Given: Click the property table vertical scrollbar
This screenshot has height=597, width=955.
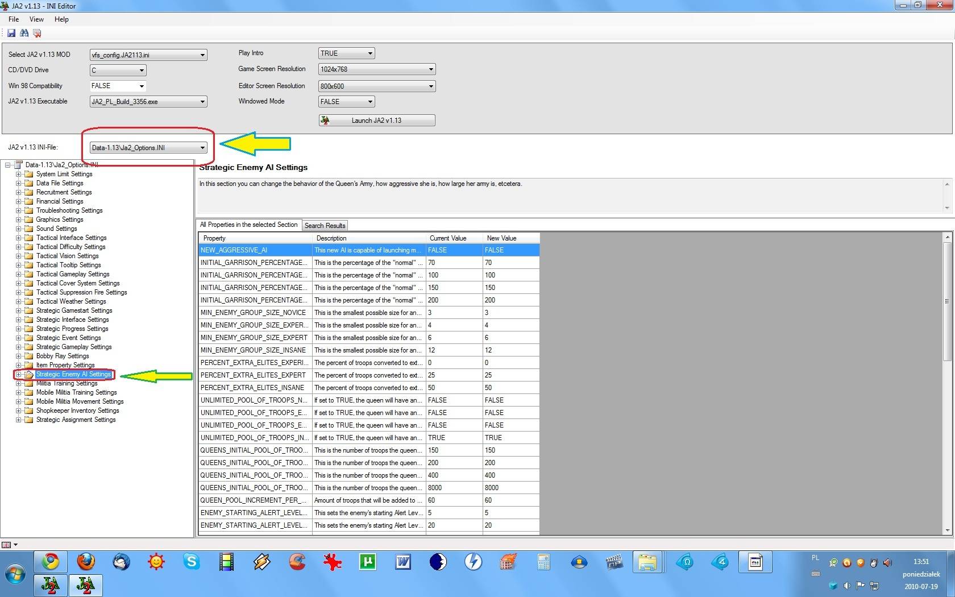Looking at the screenshot, I should 947,301.
